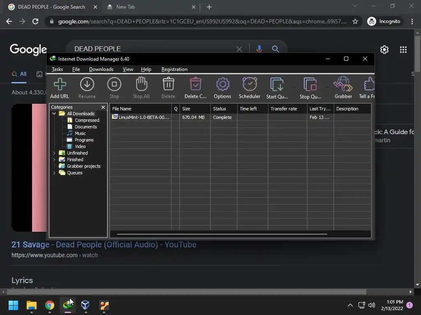The width and height of the screenshot is (421, 315).
Task: Click the Google voice search microphone
Action: [x=259, y=49]
